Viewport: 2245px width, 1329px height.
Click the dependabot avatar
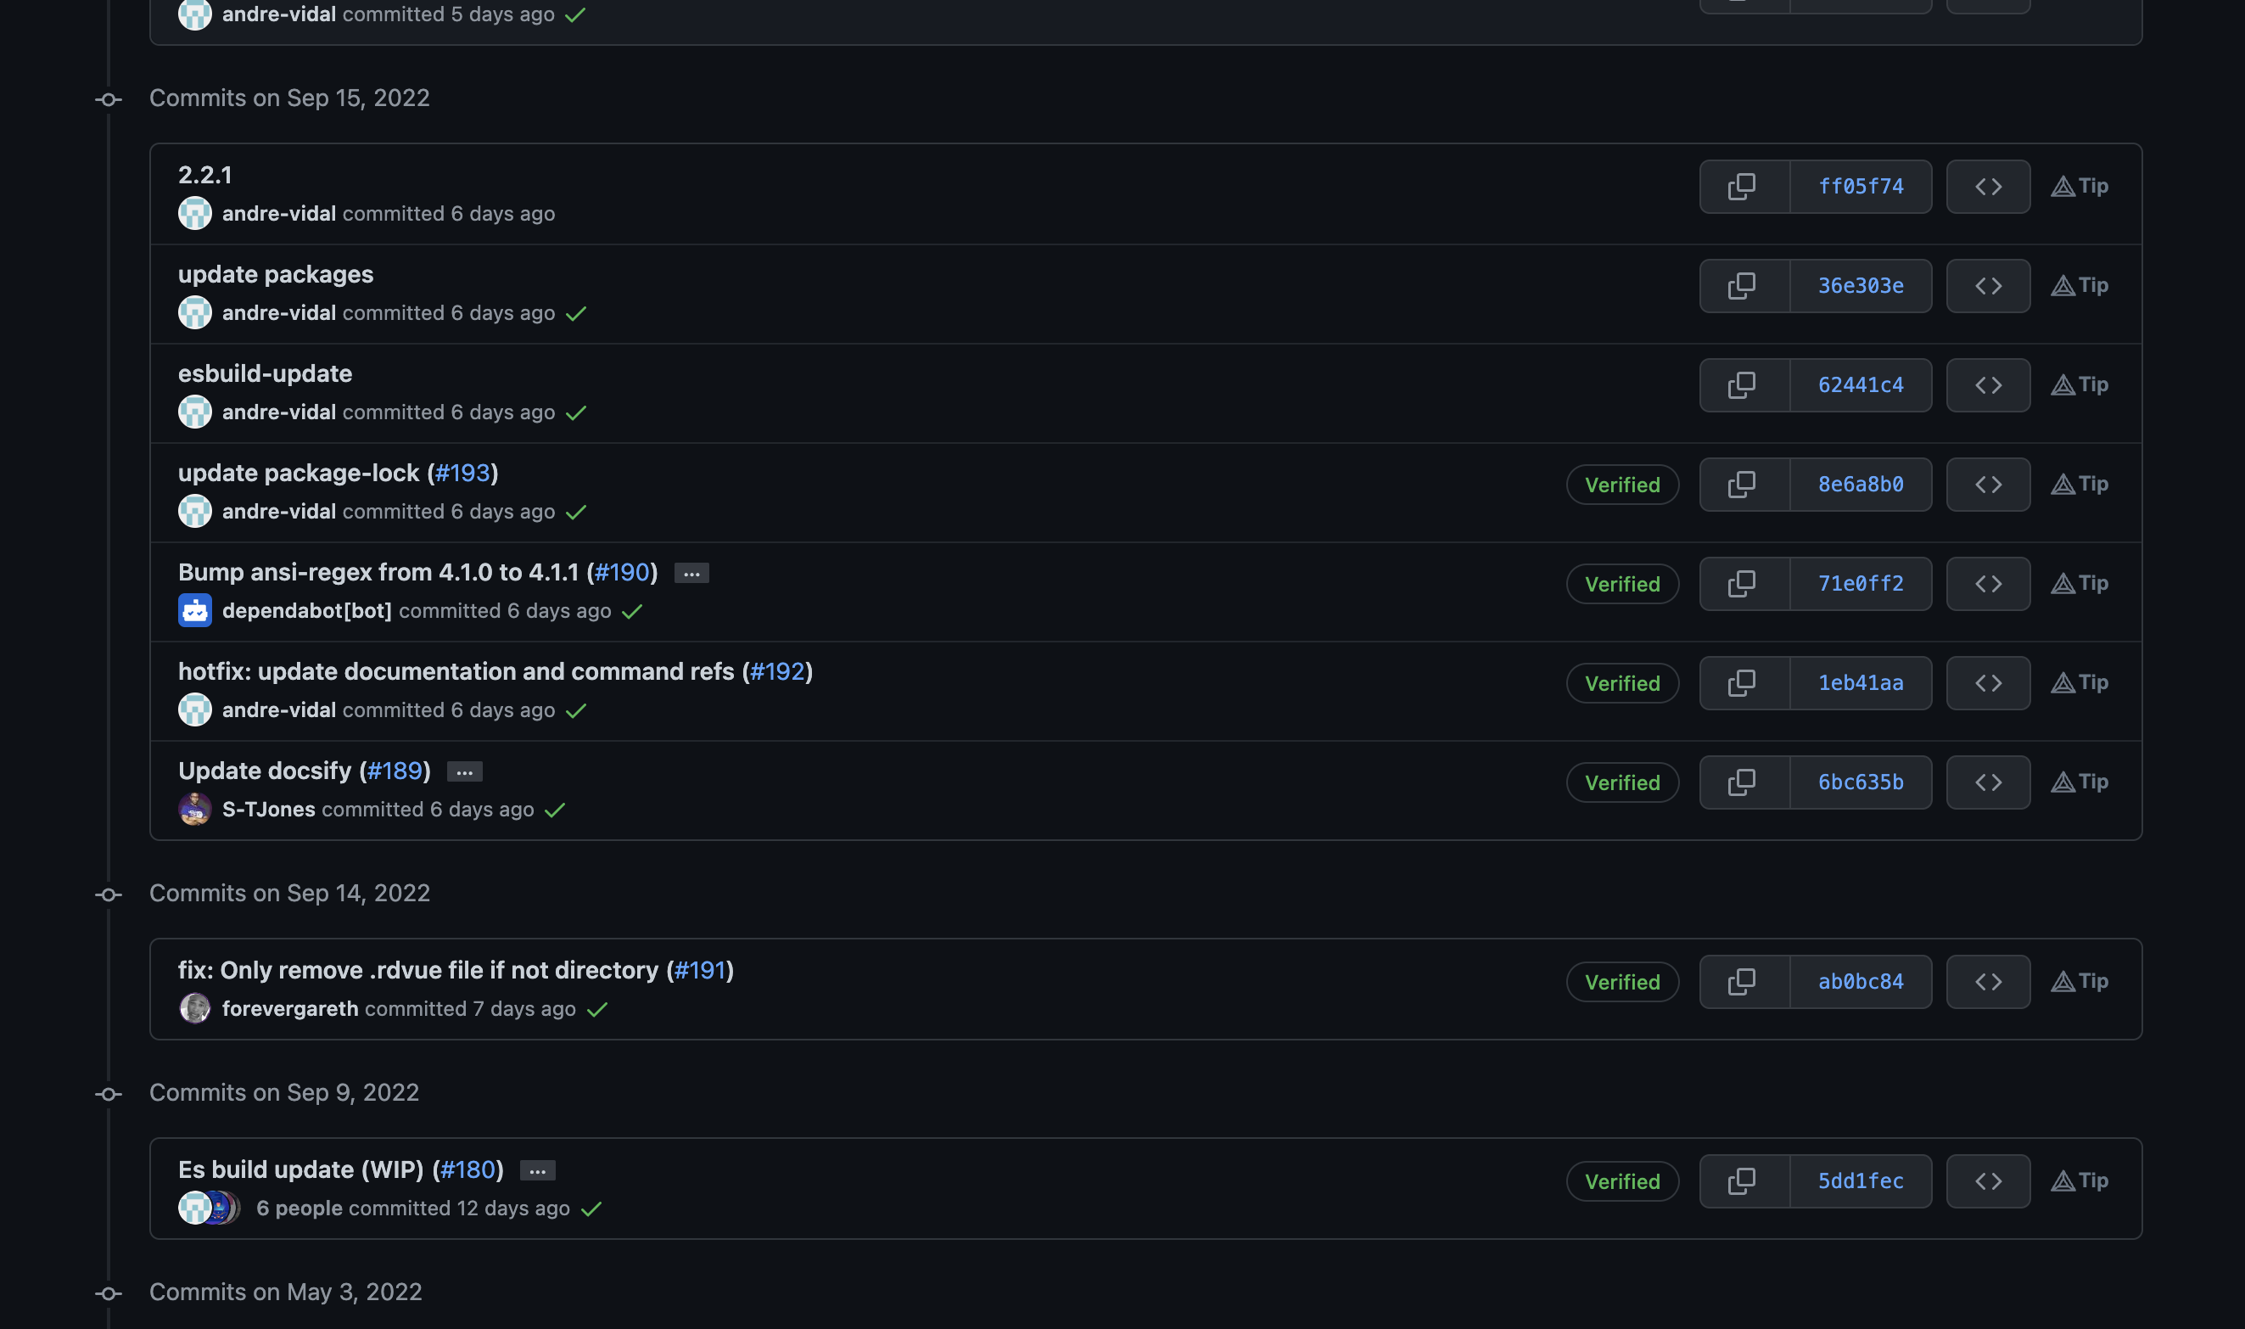click(x=194, y=611)
